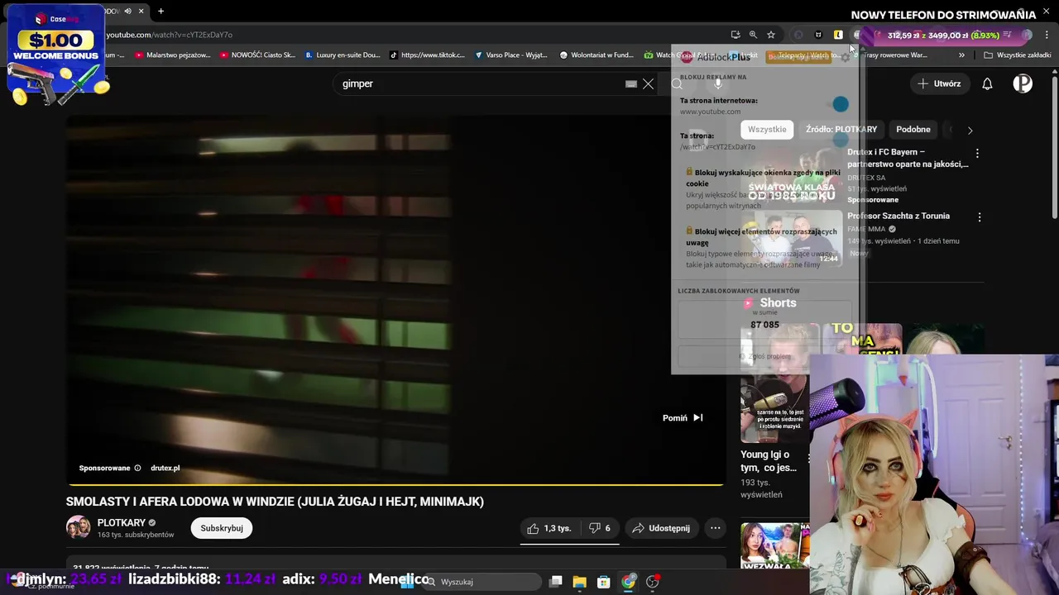Click the drutex.pl advertiser link
Image resolution: width=1059 pixels, height=595 pixels.
[x=165, y=468]
